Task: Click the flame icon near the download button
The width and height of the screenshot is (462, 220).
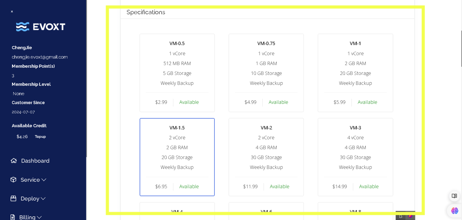Action: click(411, 216)
